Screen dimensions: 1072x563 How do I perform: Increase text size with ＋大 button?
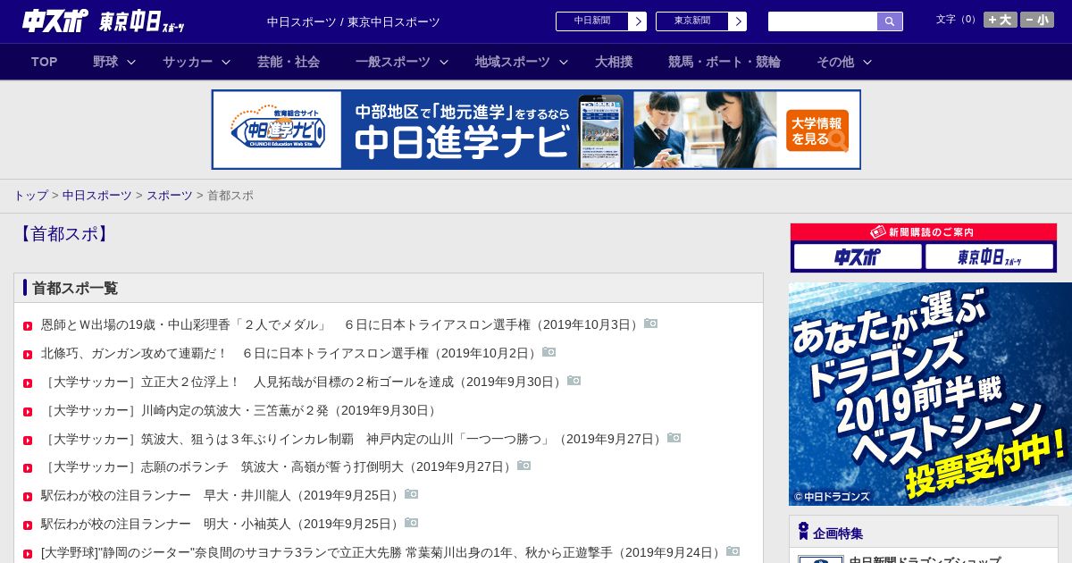coord(1001,20)
